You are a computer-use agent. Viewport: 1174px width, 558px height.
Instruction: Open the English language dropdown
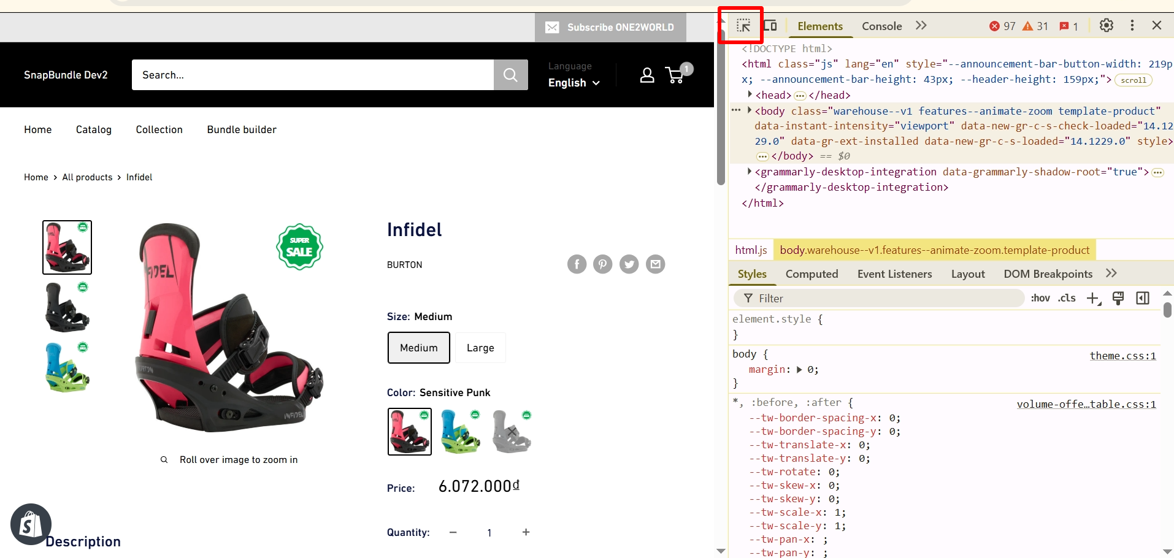point(574,83)
